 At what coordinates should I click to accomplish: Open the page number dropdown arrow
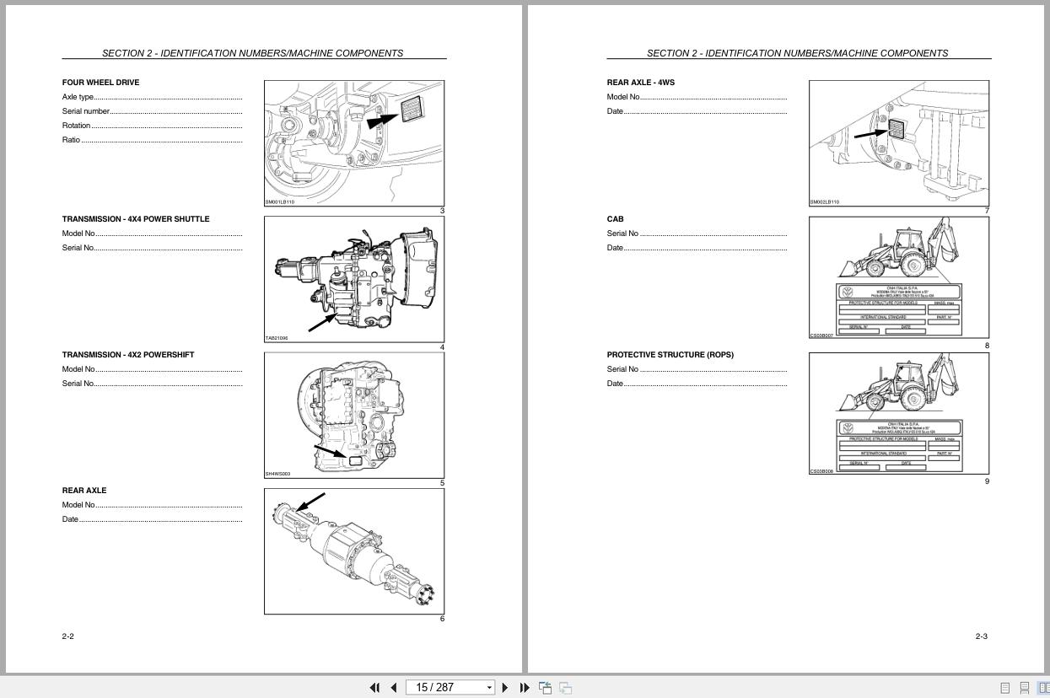[x=489, y=688]
